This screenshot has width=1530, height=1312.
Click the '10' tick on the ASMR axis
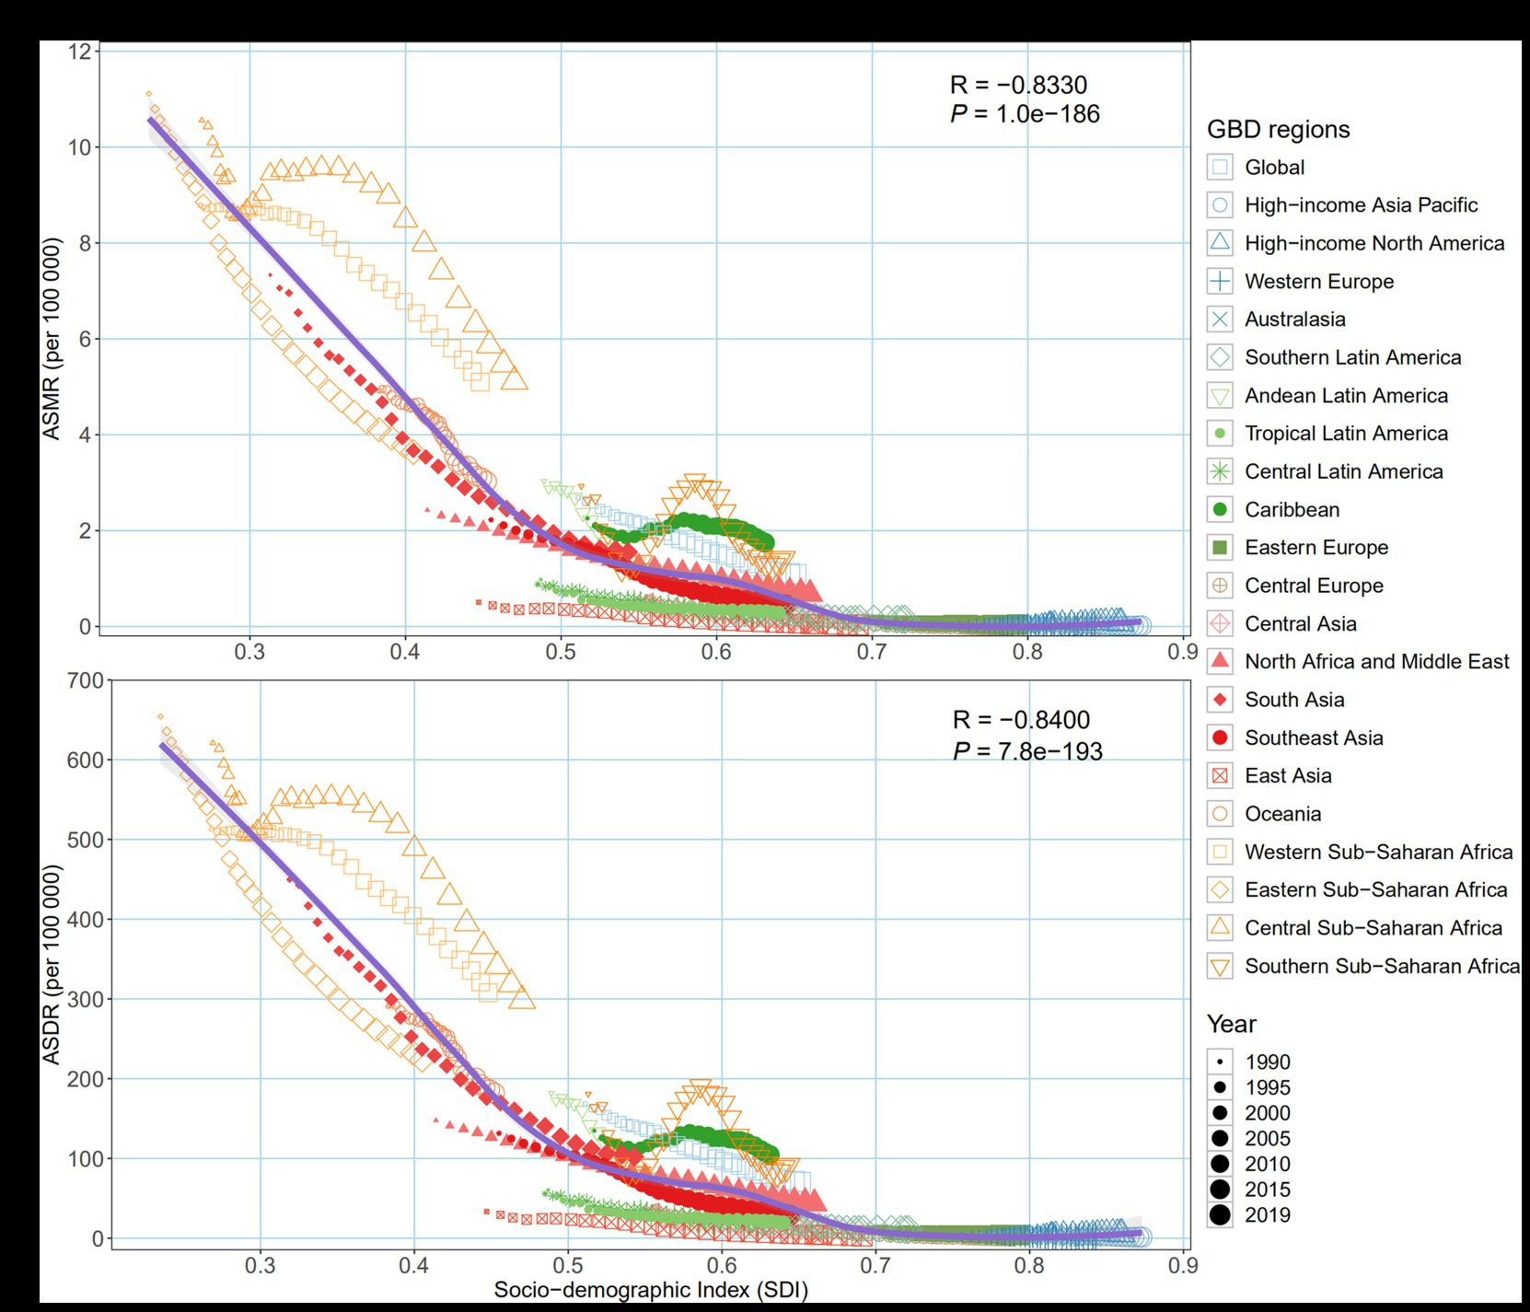(x=79, y=147)
